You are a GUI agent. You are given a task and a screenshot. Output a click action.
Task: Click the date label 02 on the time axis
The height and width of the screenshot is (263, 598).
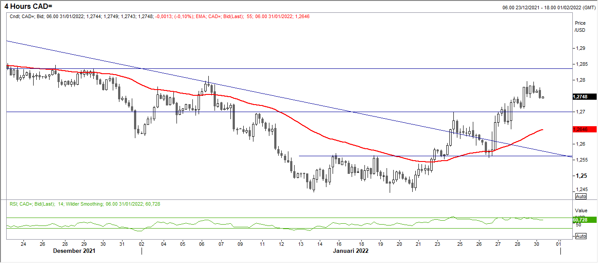(x=142, y=244)
